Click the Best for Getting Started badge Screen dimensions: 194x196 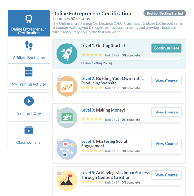coord(165,13)
